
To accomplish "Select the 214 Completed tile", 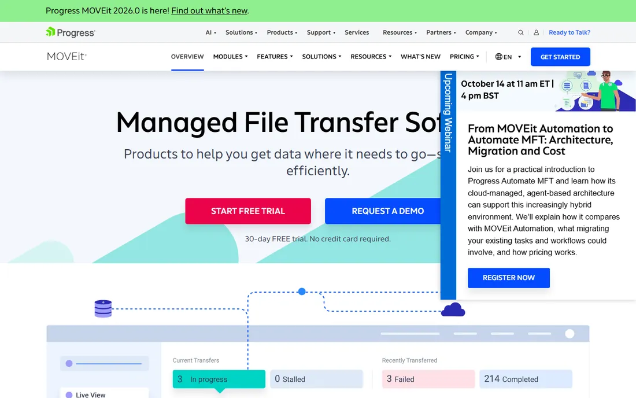I will pos(526,379).
